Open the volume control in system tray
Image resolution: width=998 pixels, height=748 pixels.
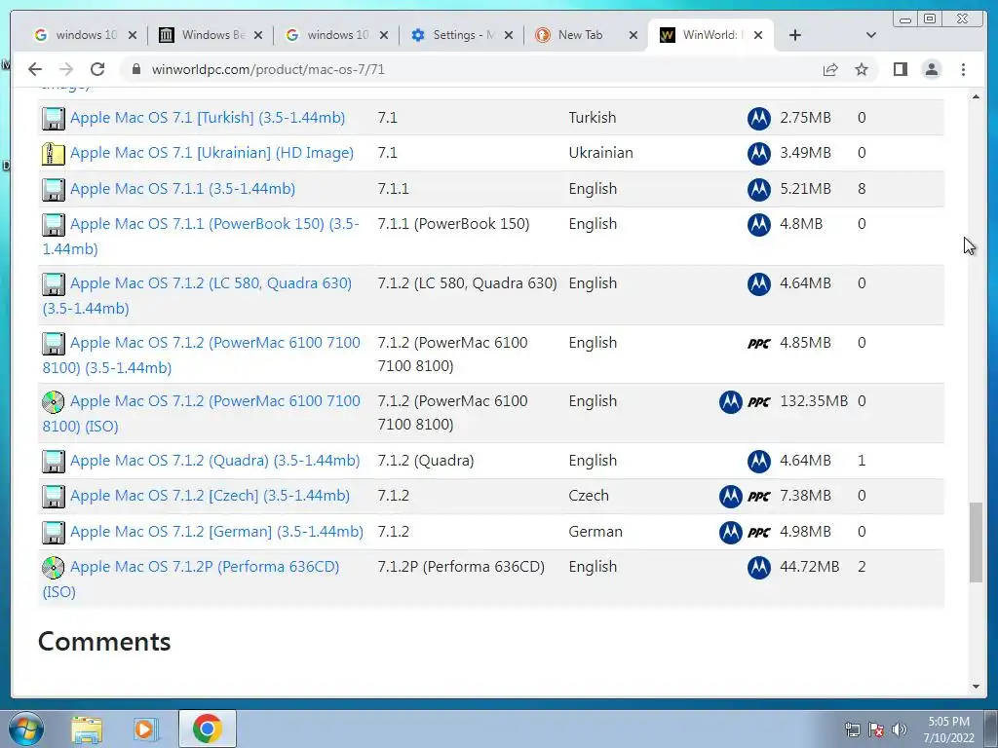[x=900, y=729]
